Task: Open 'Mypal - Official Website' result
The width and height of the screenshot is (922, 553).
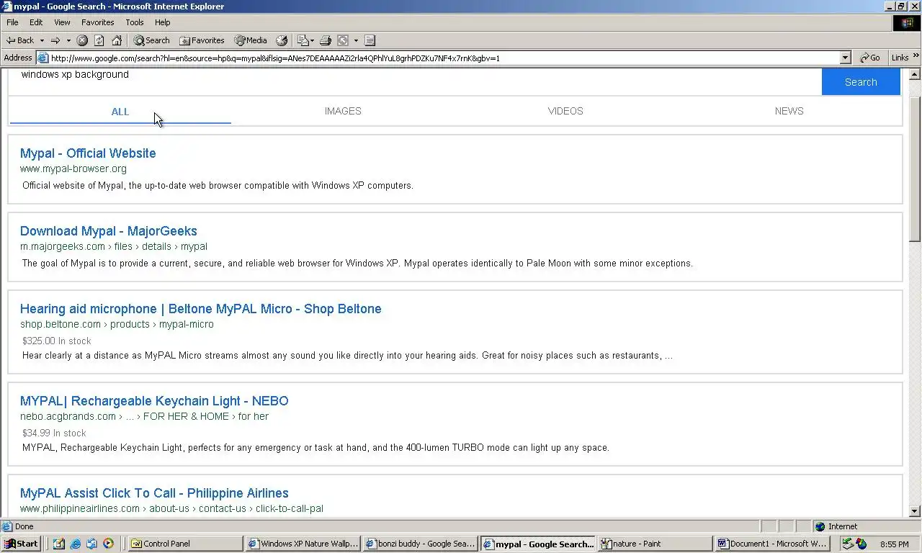Action: (x=88, y=153)
